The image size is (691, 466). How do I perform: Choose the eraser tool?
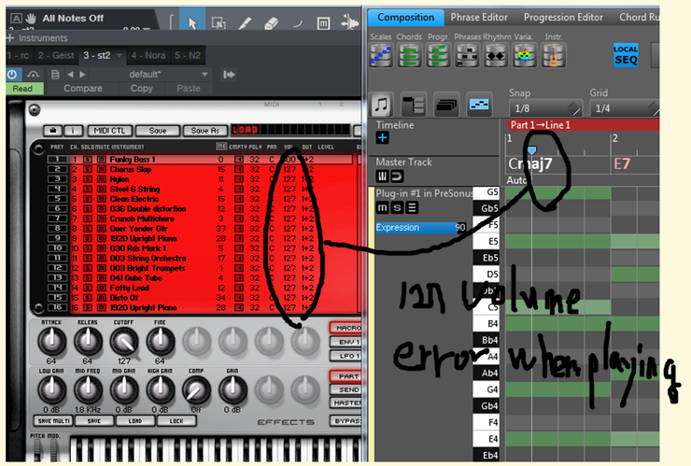[271, 23]
